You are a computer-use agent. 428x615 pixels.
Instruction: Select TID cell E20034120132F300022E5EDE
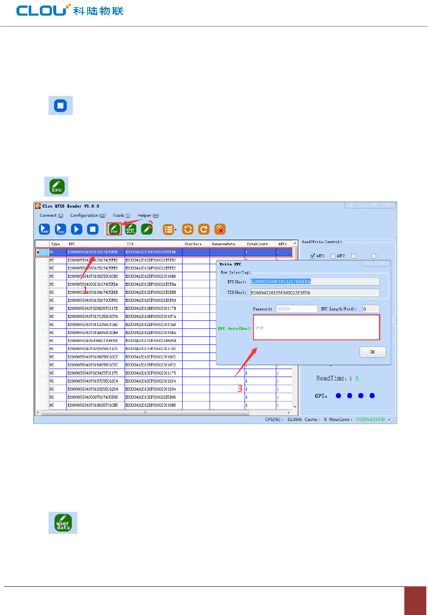pyautogui.click(x=154, y=292)
